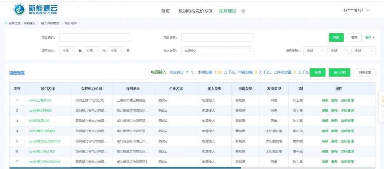Open 列表设置 for the table
Viewport: 384px width, 169px height.
(x=364, y=72)
